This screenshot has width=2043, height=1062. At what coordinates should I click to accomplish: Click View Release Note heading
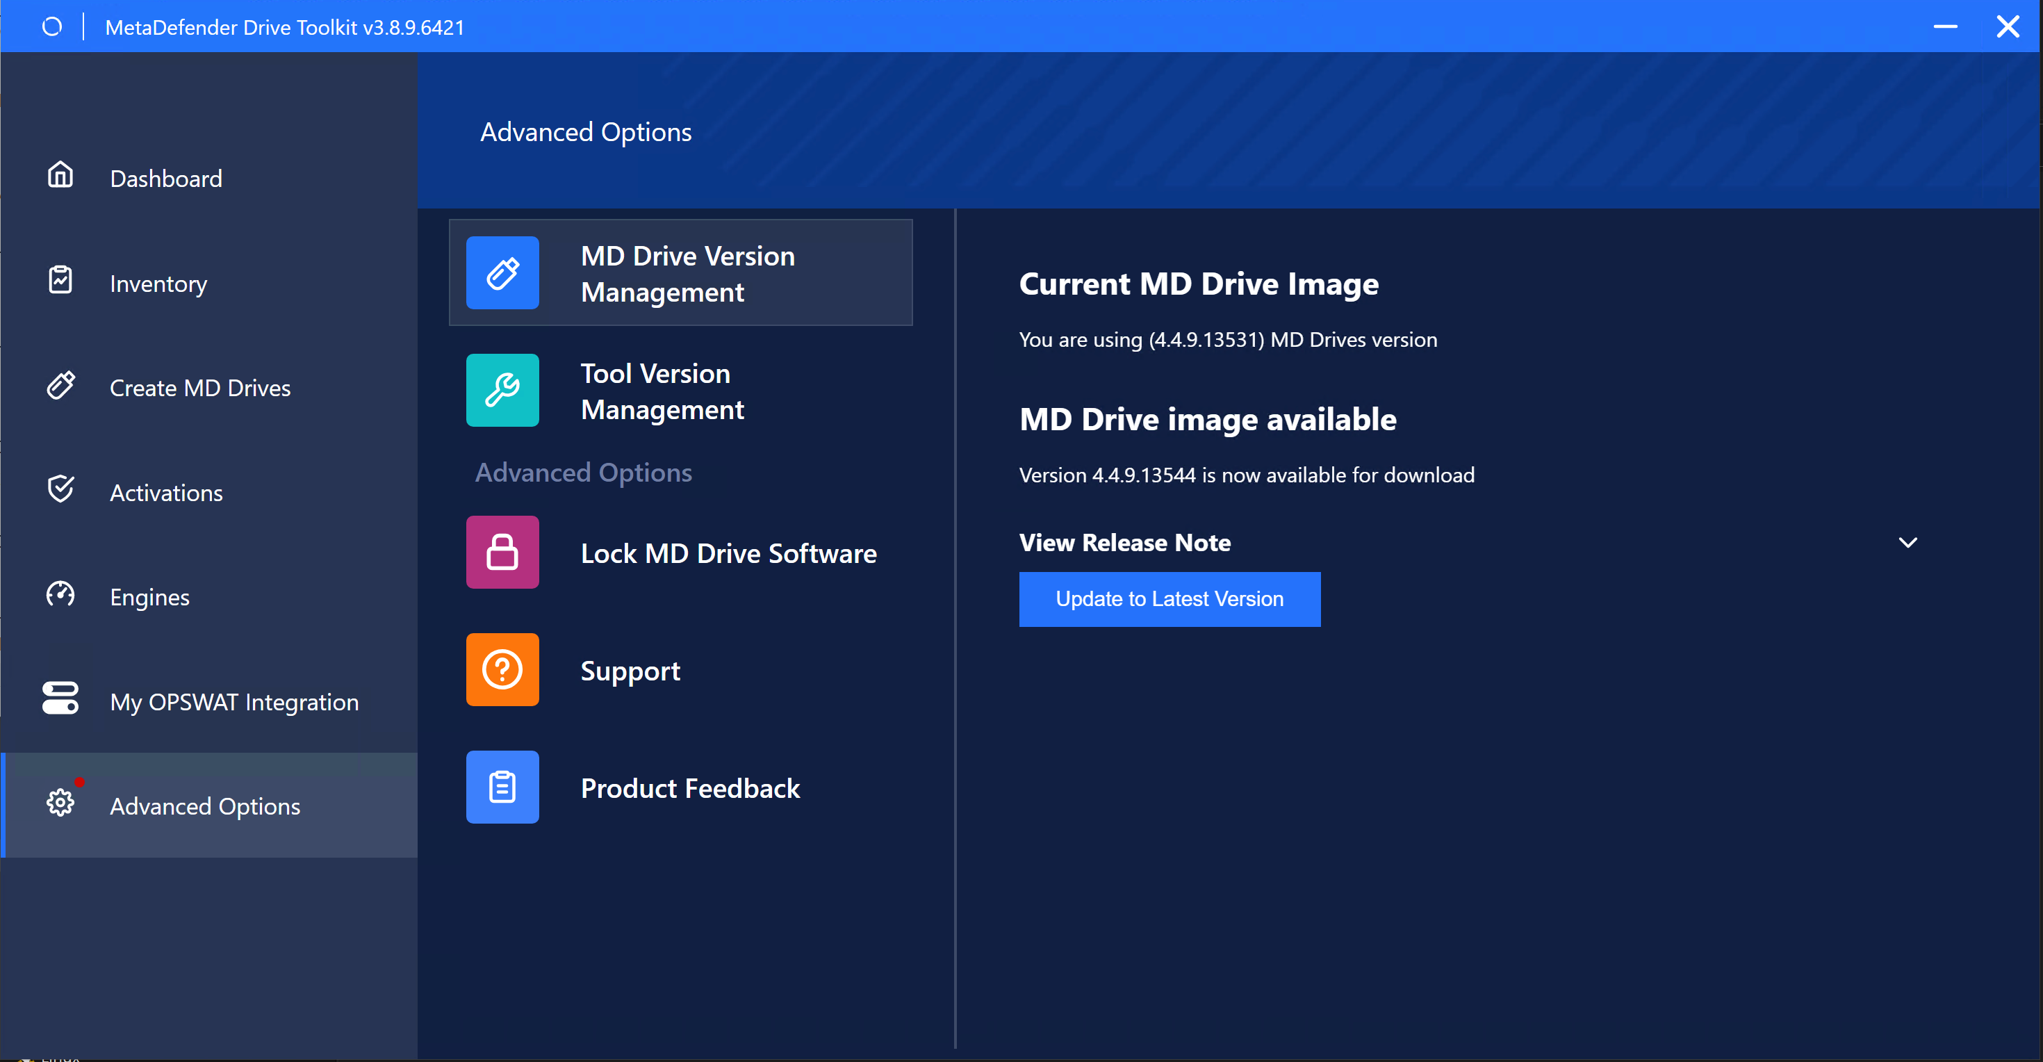1124,543
